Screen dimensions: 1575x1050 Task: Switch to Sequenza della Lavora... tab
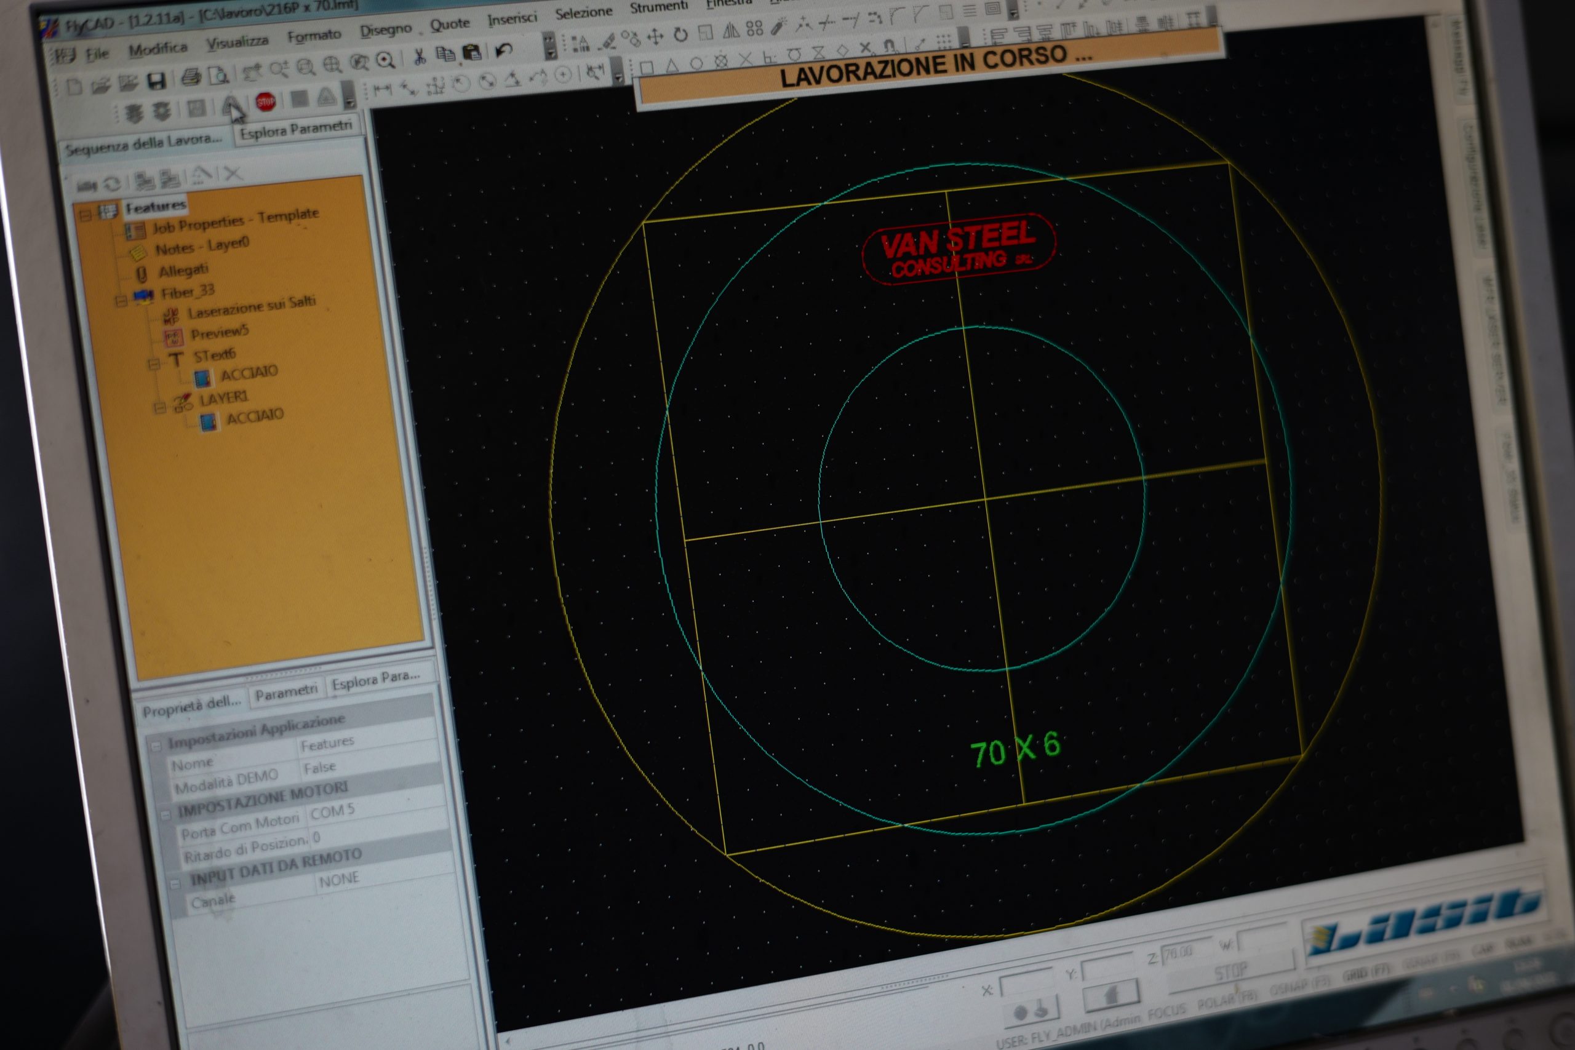(143, 145)
